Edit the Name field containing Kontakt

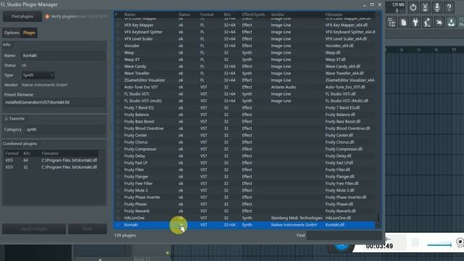pos(63,56)
